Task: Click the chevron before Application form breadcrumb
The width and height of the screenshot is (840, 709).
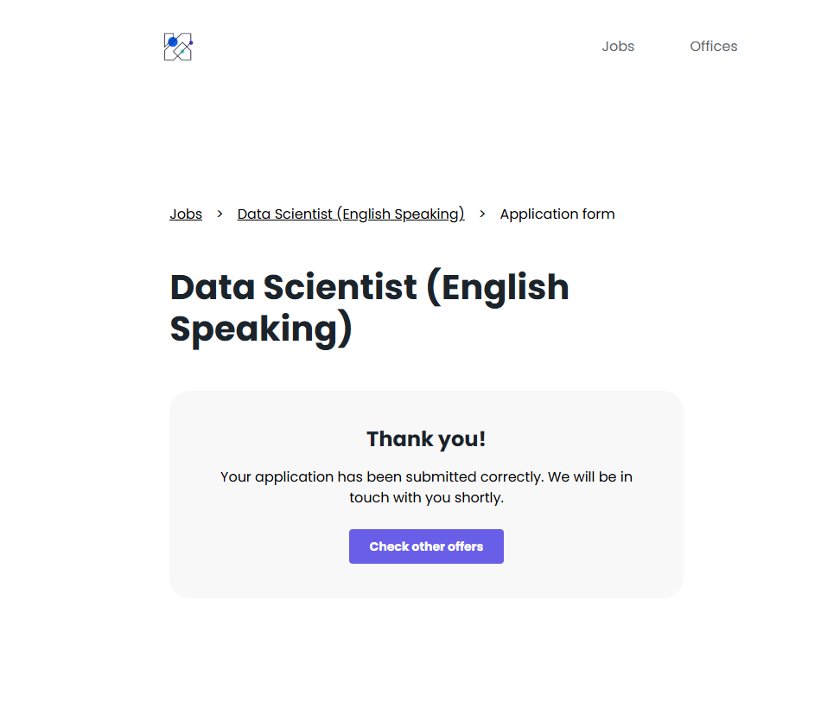Action: click(x=482, y=214)
